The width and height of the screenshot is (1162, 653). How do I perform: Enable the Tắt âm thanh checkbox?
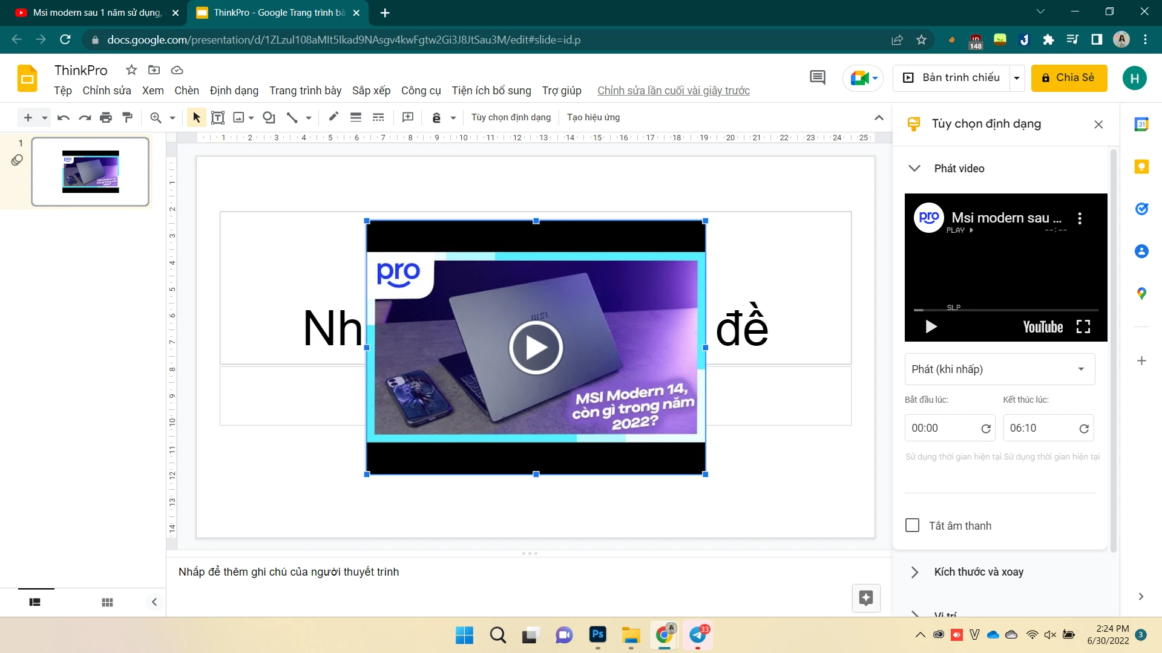click(912, 525)
